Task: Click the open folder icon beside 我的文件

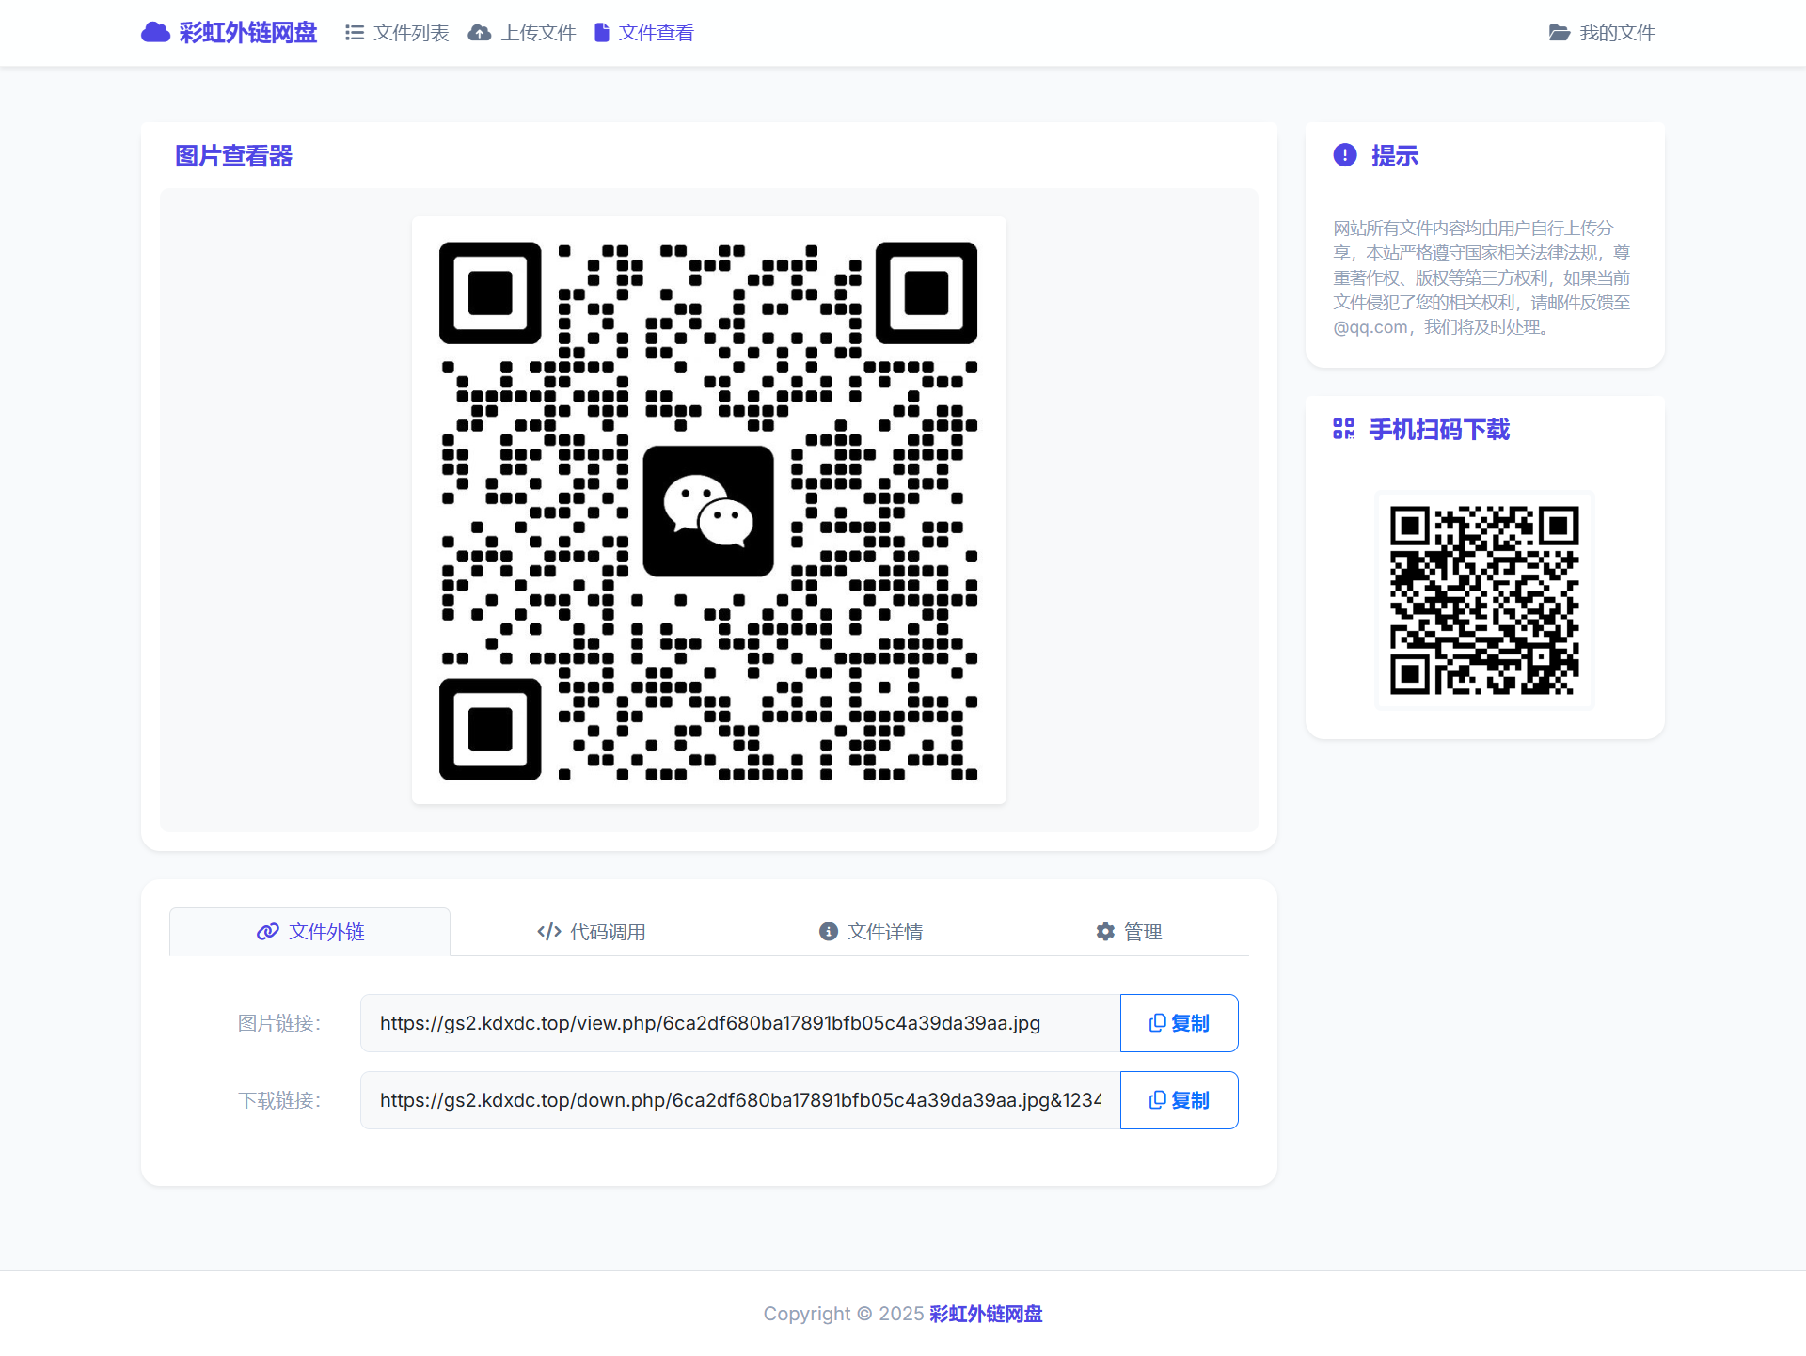Action: click(x=1559, y=33)
